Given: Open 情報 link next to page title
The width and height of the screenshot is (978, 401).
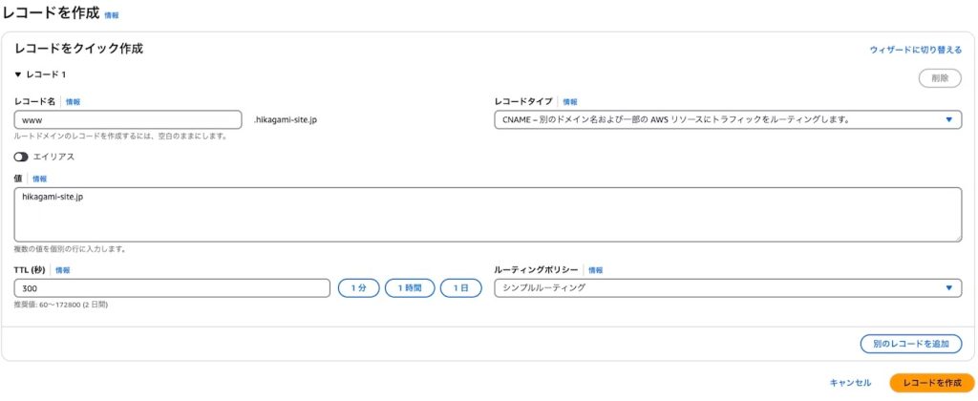Looking at the screenshot, I should pyautogui.click(x=112, y=16).
